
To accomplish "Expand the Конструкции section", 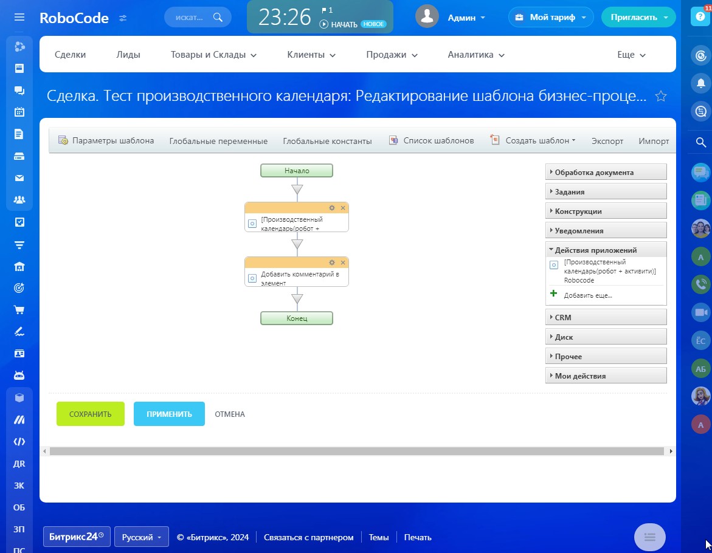I will coord(606,211).
